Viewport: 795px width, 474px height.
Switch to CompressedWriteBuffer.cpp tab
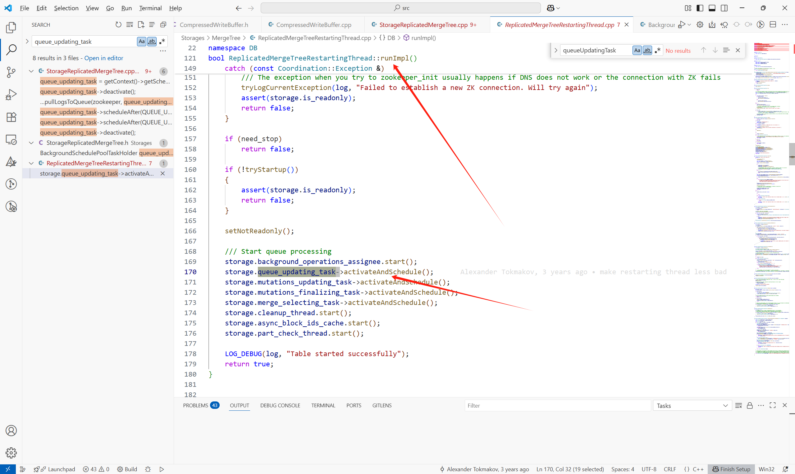[313, 25]
